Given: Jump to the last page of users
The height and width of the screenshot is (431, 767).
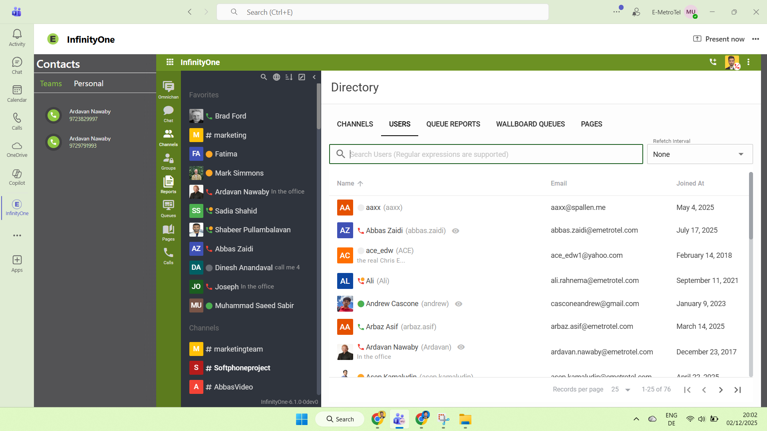Looking at the screenshot, I should 737,390.
